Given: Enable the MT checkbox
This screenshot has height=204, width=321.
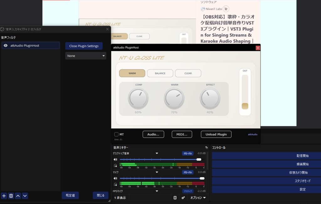Looking at the screenshot, I should 116,134.
